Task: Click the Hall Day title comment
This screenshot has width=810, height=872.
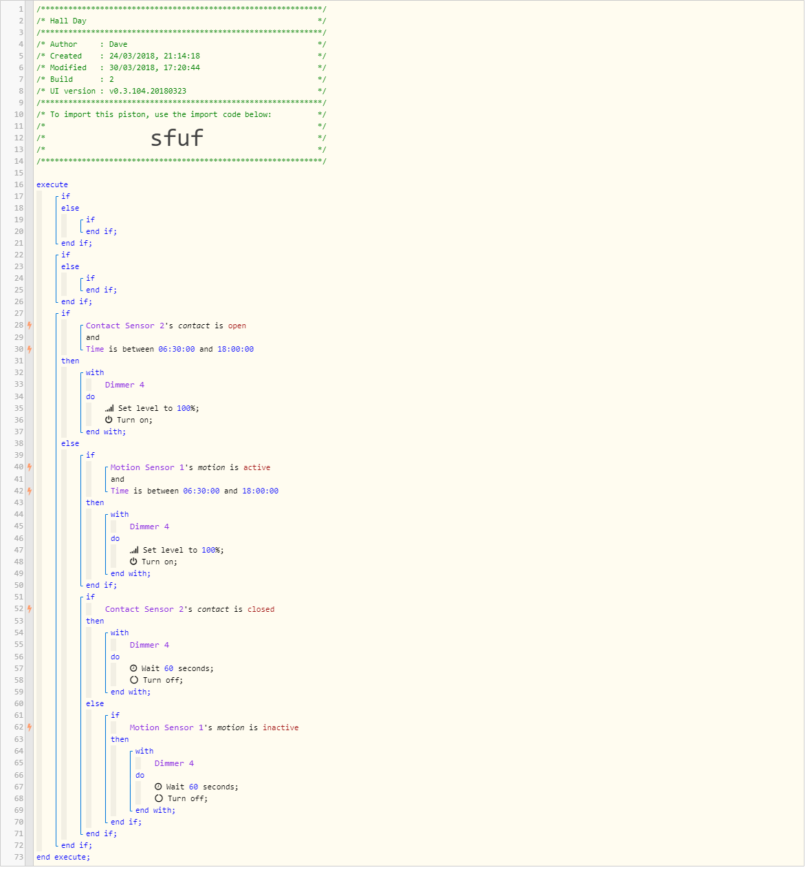Action: point(68,21)
